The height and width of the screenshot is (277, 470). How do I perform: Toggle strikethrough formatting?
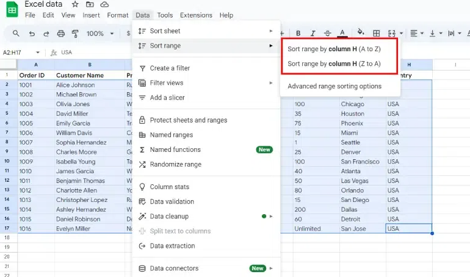(328, 34)
